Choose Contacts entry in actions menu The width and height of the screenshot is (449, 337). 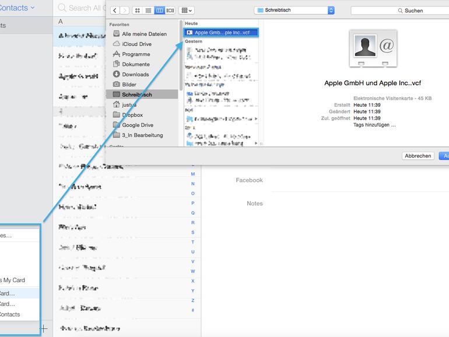point(19,314)
